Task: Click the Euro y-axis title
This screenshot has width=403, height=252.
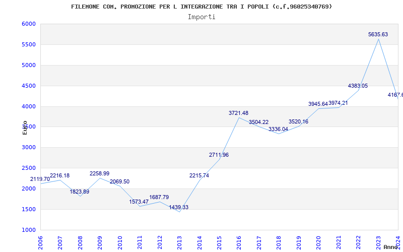Action: point(25,128)
